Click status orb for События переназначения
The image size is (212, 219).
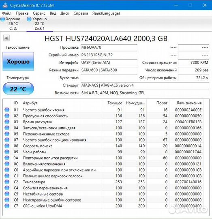pyautogui.click(x=7, y=188)
